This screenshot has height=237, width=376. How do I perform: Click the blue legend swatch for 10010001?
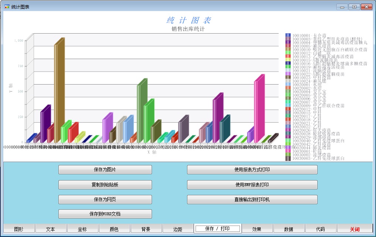[288, 35]
